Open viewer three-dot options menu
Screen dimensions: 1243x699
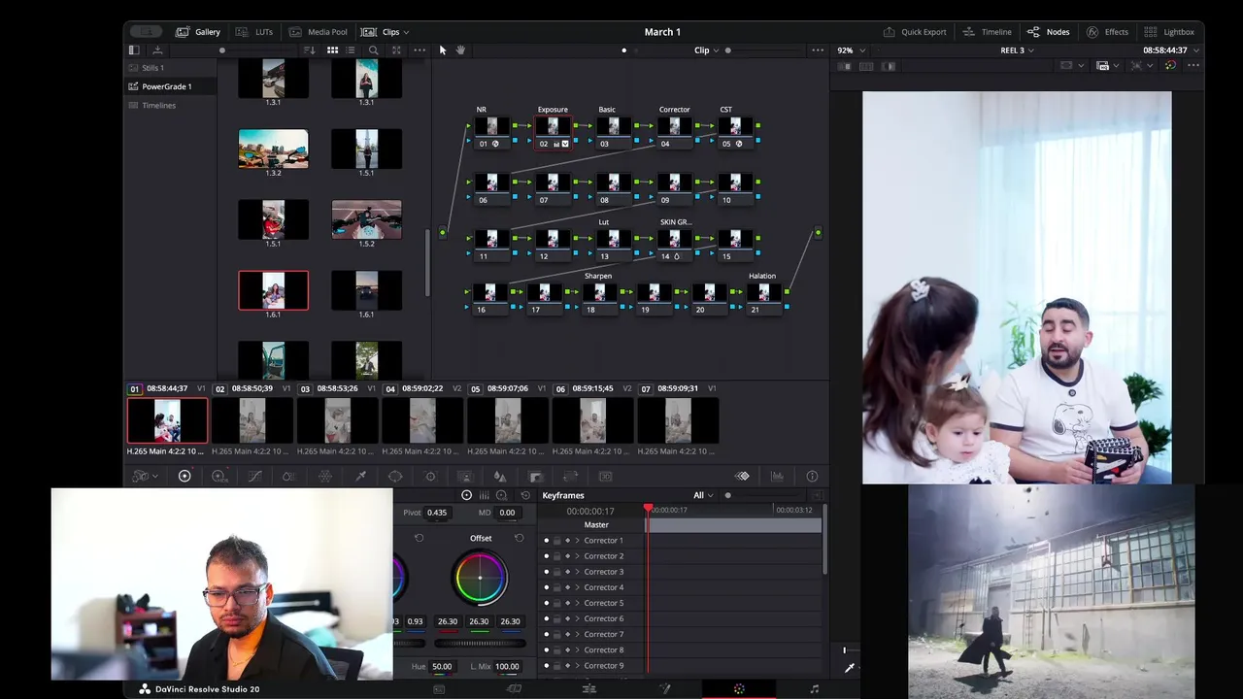point(1193,66)
